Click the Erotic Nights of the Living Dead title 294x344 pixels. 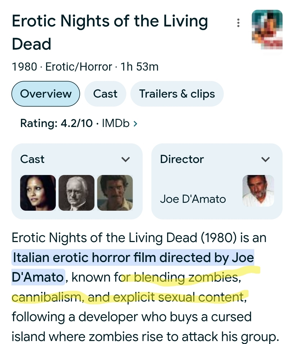click(110, 32)
